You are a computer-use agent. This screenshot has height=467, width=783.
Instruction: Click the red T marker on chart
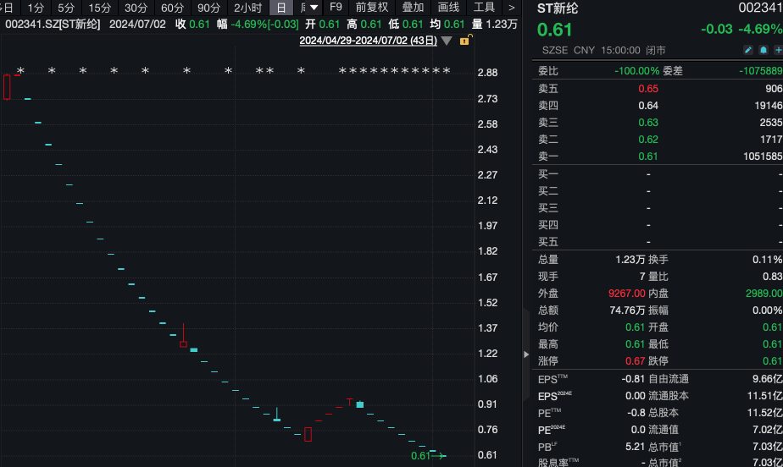pos(349,401)
